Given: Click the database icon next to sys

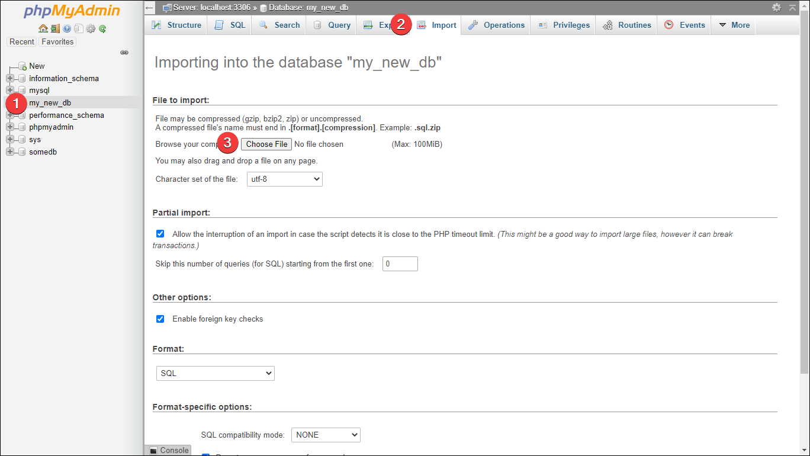Looking at the screenshot, I should tap(22, 139).
